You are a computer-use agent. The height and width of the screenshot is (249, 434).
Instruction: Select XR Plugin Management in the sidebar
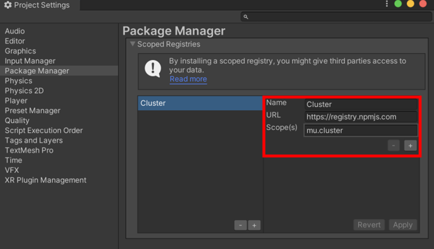[45, 180]
